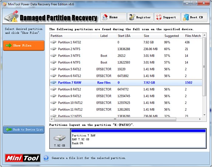Select Partition 10 FAT12 row
The height and width of the screenshot is (167, 212).
[x=126, y=103]
